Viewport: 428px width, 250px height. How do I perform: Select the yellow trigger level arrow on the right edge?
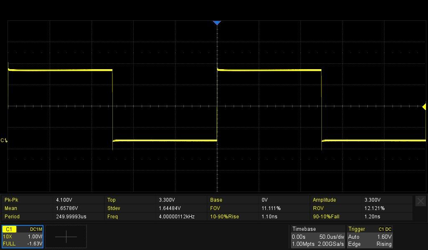[424, 107]
